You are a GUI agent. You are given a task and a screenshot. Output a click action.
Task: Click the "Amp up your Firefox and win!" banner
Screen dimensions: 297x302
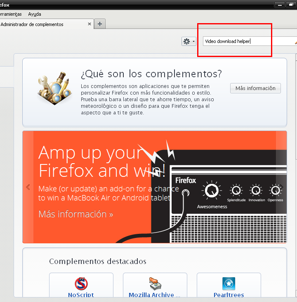coord(155,187)
